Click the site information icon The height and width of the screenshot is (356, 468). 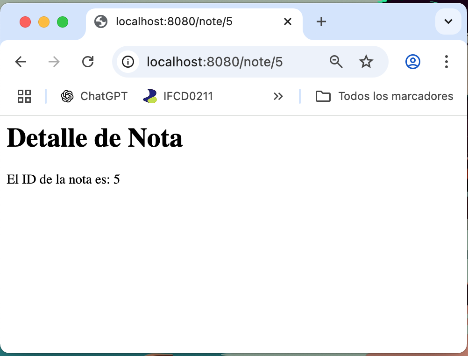[x=128, y=61]
